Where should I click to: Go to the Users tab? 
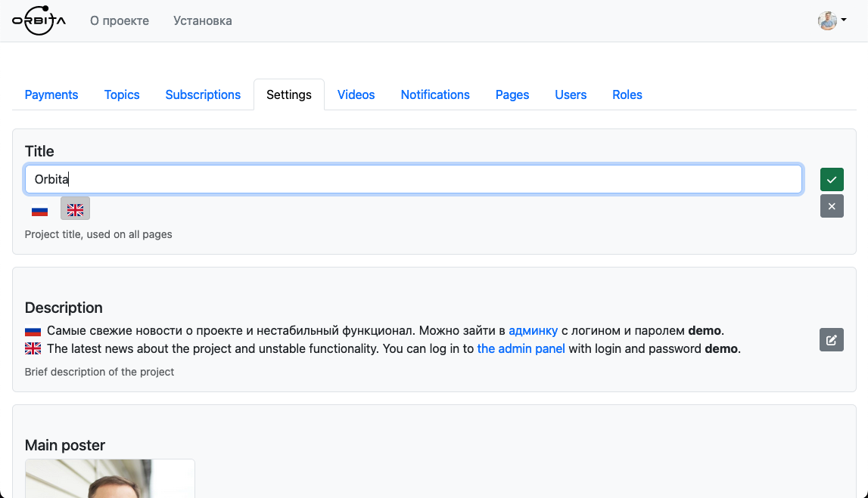(571, 95)
